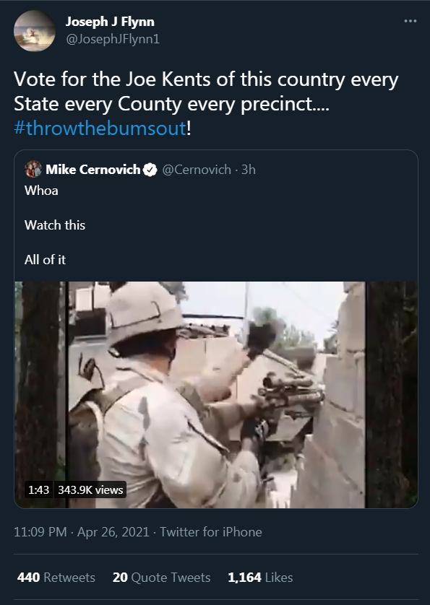Open the quoted tweet text 'Watch this'
The height and width of the screenshot is (605, 430).
(55, 225)
